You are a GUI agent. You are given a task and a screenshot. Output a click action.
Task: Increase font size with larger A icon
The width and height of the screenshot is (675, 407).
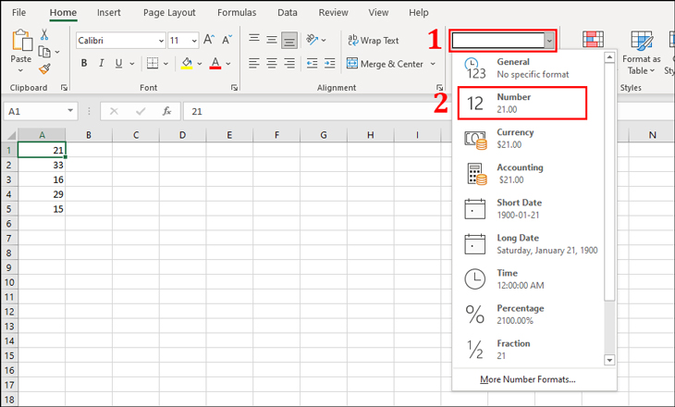(x=209, y=40)
